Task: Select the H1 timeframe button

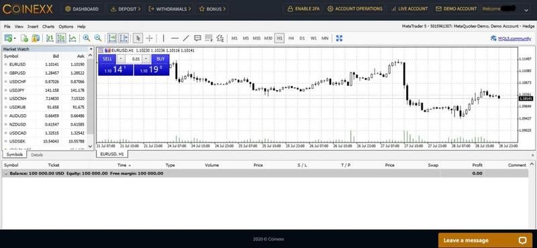Action: pyautogui.click(x=279, y=38)
